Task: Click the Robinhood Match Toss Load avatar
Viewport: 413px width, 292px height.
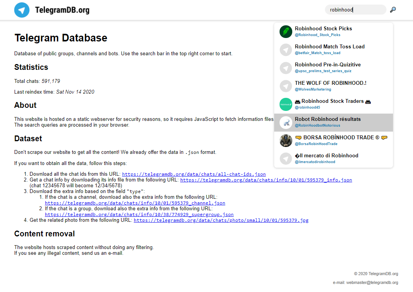Action: tap(286, 49)
